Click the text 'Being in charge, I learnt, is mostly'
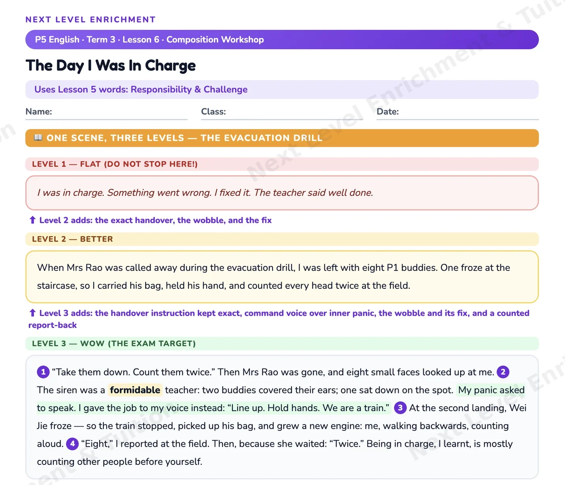This screenshot has height=485, width=565. 439,443
